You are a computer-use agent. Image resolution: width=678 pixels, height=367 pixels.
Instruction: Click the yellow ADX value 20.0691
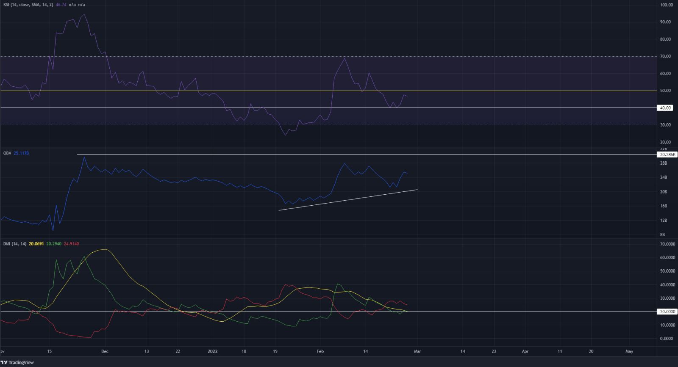[x=37, y=244]
